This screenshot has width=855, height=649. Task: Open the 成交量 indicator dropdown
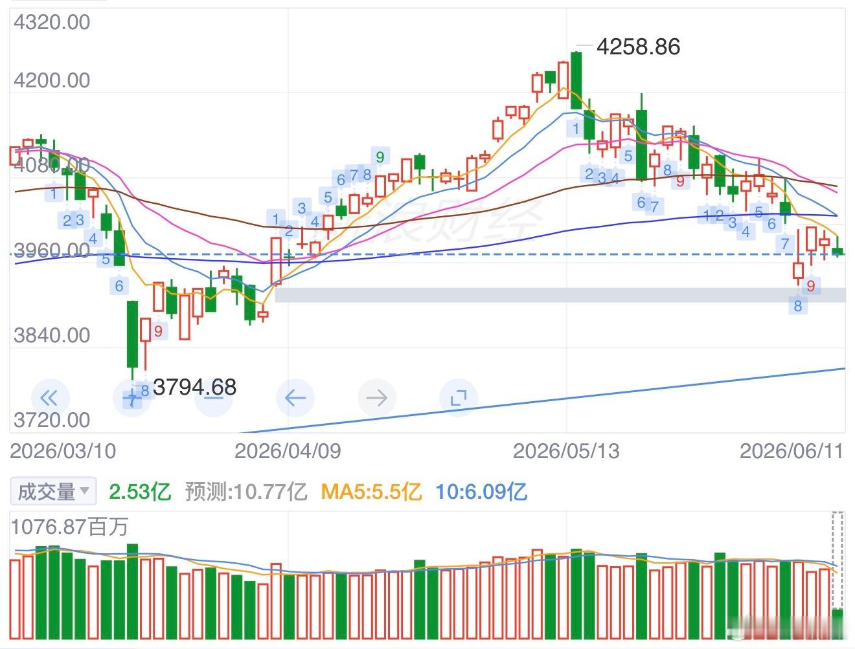point(53,492)
